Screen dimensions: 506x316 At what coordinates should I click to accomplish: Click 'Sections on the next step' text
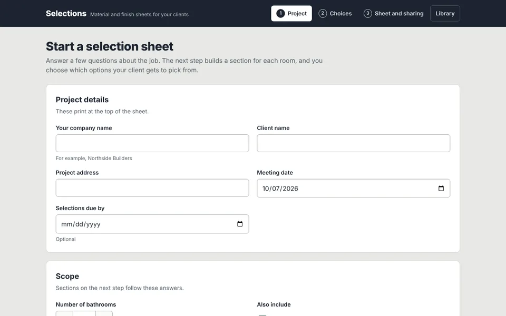(120, 288)
